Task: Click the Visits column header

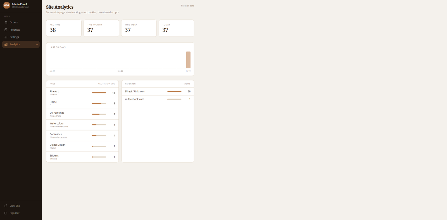Action: 187,84
